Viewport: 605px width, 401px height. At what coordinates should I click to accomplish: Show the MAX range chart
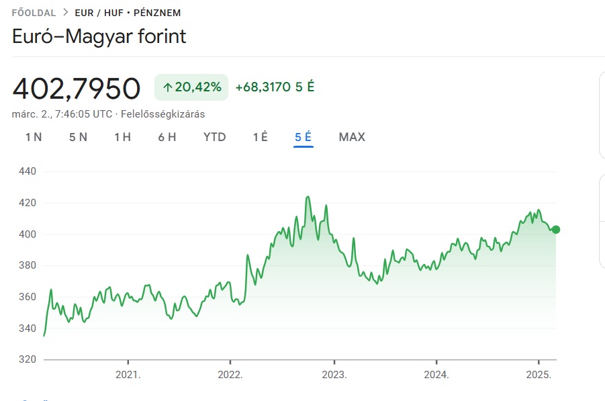point(352,137)
